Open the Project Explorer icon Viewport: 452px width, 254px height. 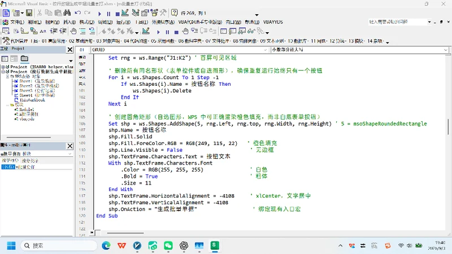pos(135,13)
